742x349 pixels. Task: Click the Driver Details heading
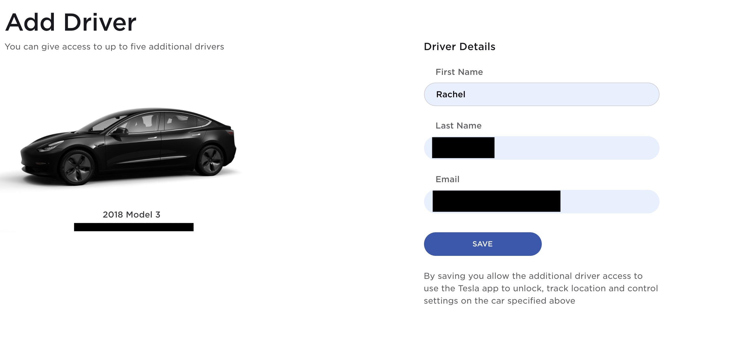(459, 46)
